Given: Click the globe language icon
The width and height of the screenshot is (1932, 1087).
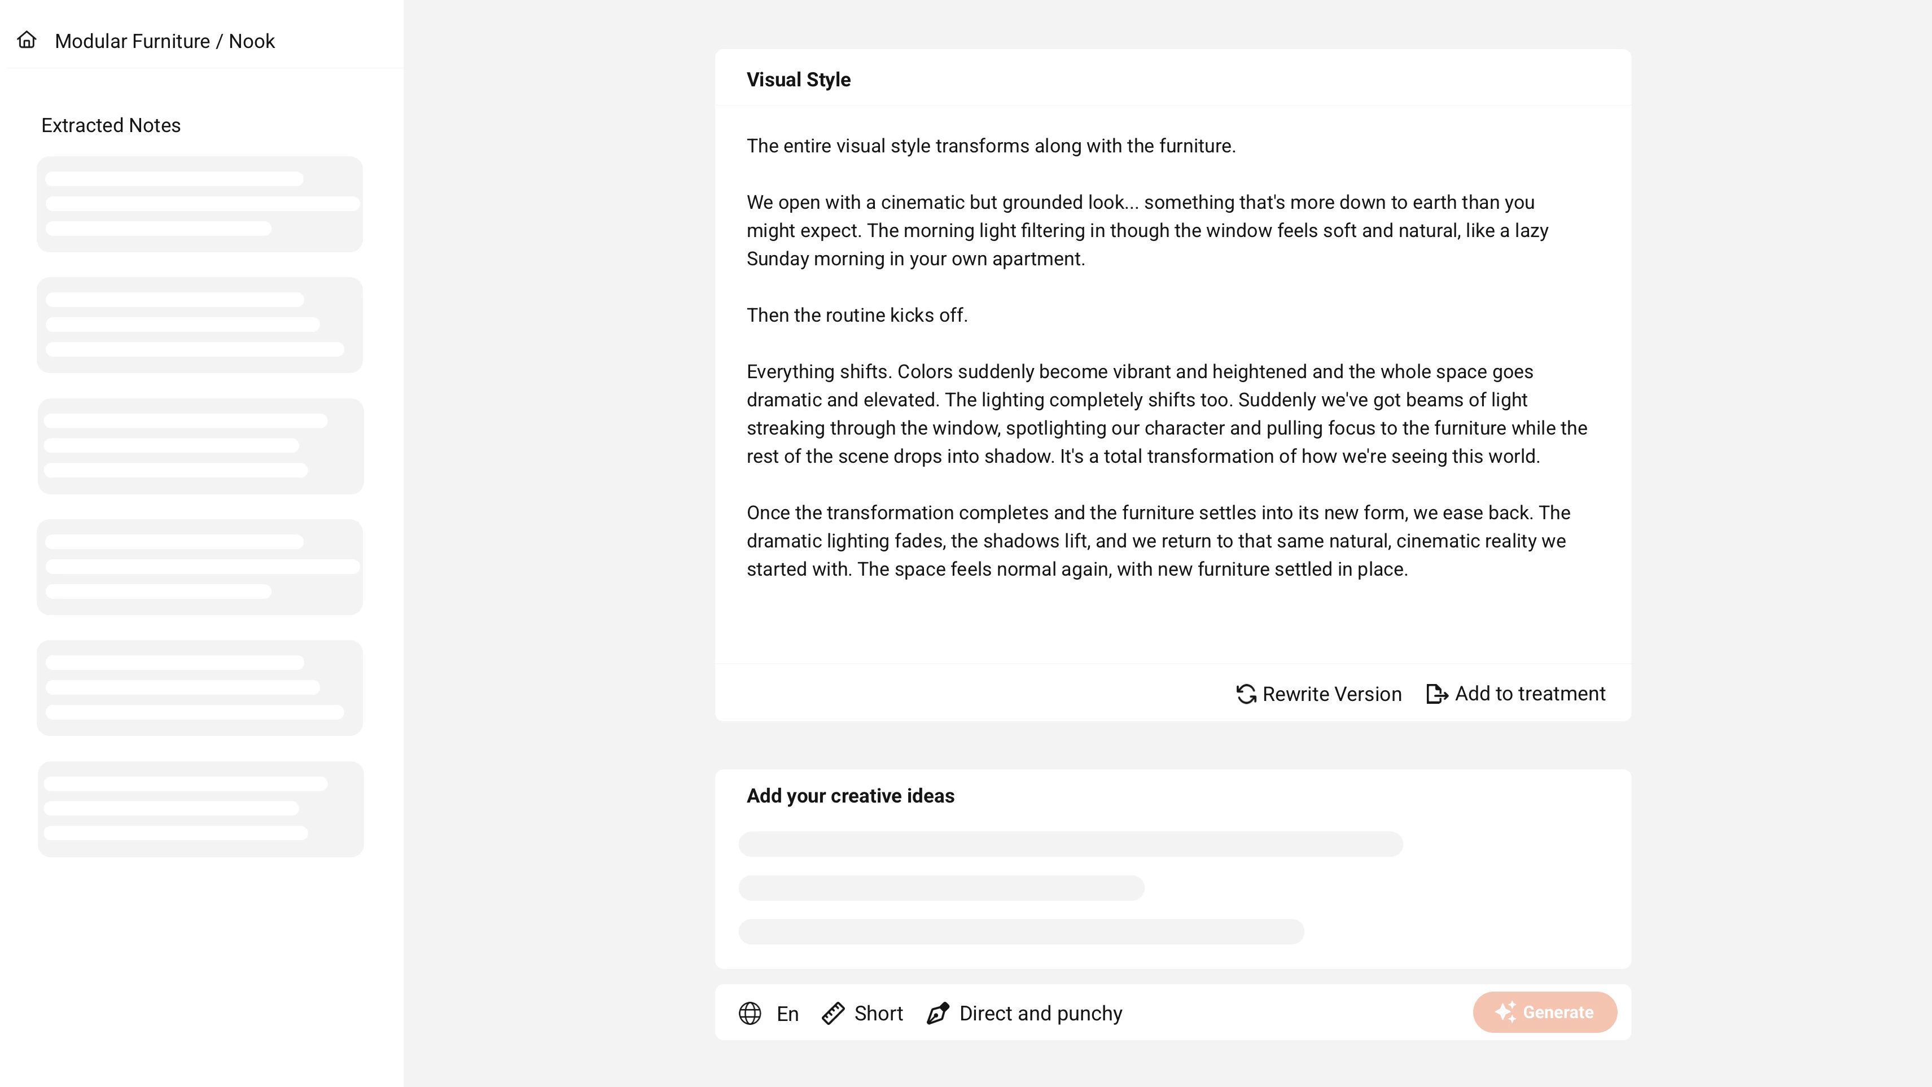Looking at the screenshot, I should point(750,1014).
